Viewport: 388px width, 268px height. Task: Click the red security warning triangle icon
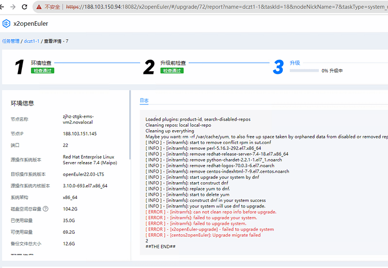38,7
